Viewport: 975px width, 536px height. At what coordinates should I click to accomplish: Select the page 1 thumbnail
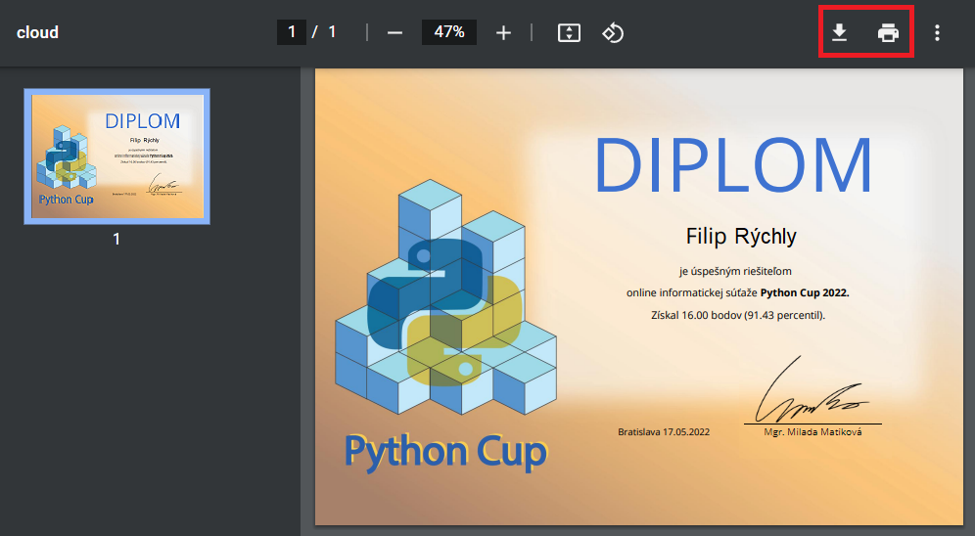click(x=116, y=156)
